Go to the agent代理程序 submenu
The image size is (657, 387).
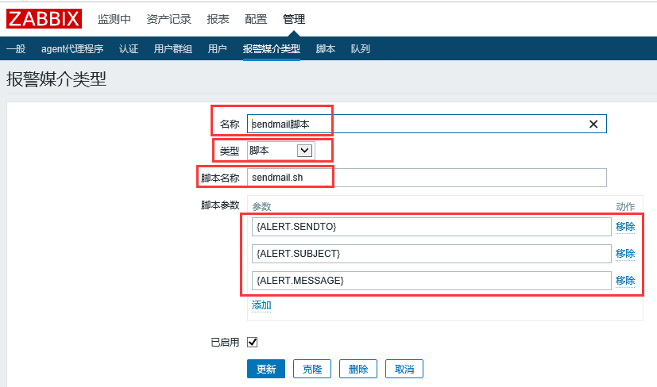72,49
